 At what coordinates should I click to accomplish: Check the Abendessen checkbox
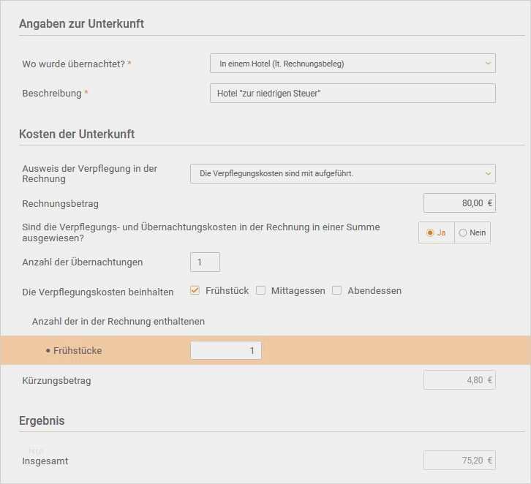(x=337, y=290)
